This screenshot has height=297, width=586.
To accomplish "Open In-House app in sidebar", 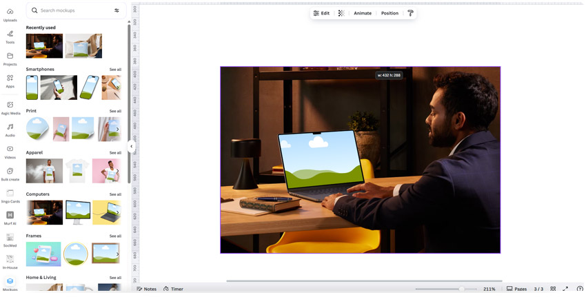I will tap(10, 262).
